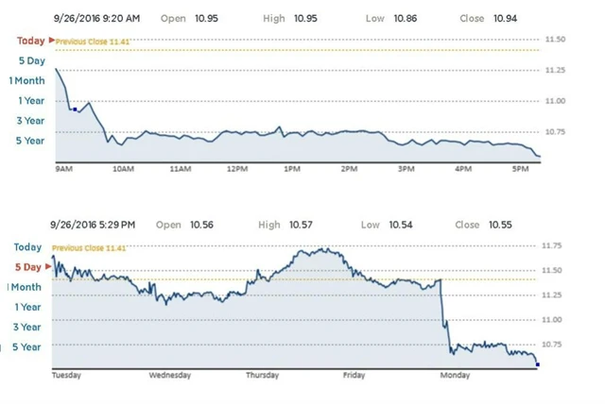Click the red arrow beside 5 Day
The image size is (605, 404).
pos(49,266)
